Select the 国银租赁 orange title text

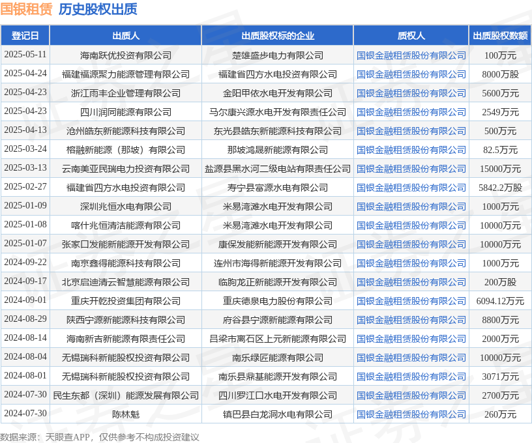point(26,9)
